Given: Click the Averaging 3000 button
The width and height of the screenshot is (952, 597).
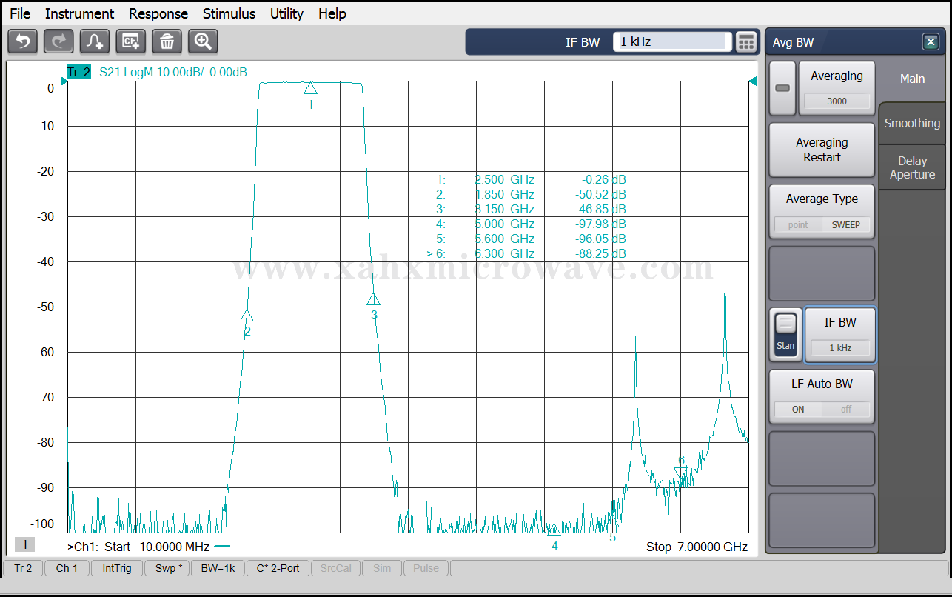Looking at the screenshot, I should pos(837,88).
